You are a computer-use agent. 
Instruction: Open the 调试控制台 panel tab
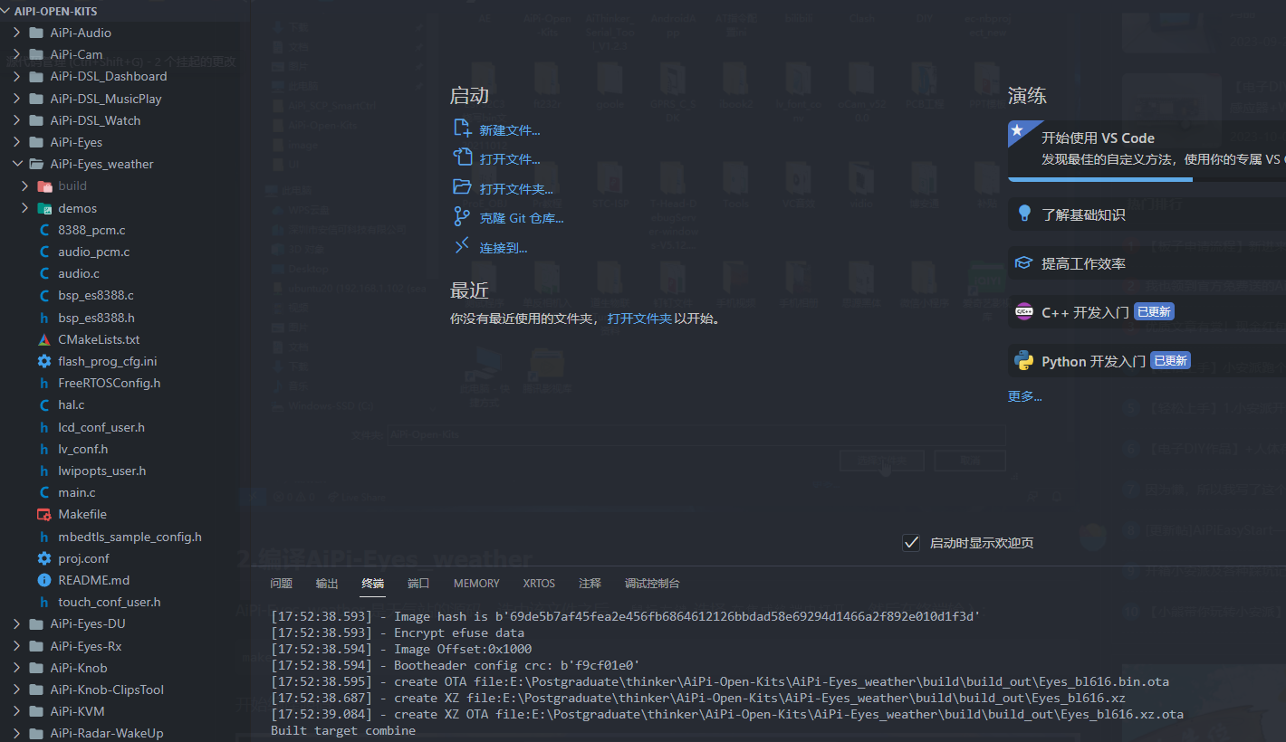coord(652,584)
